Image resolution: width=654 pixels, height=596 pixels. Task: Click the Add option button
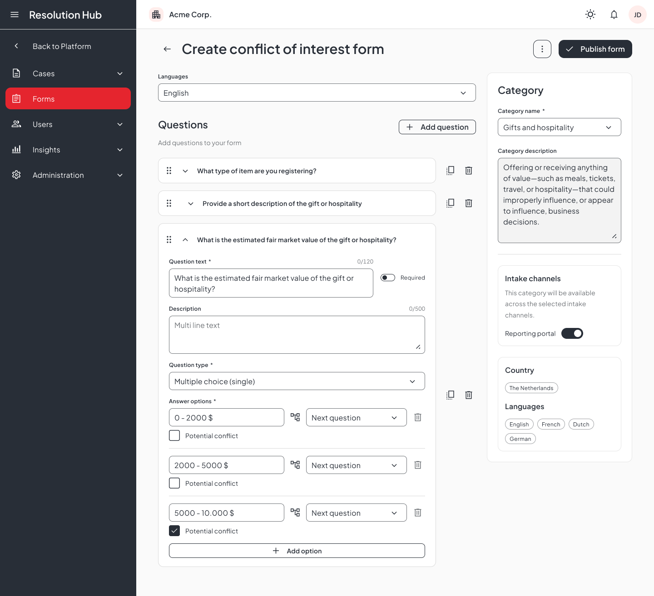pyautogui.click(x=297, y=551)
